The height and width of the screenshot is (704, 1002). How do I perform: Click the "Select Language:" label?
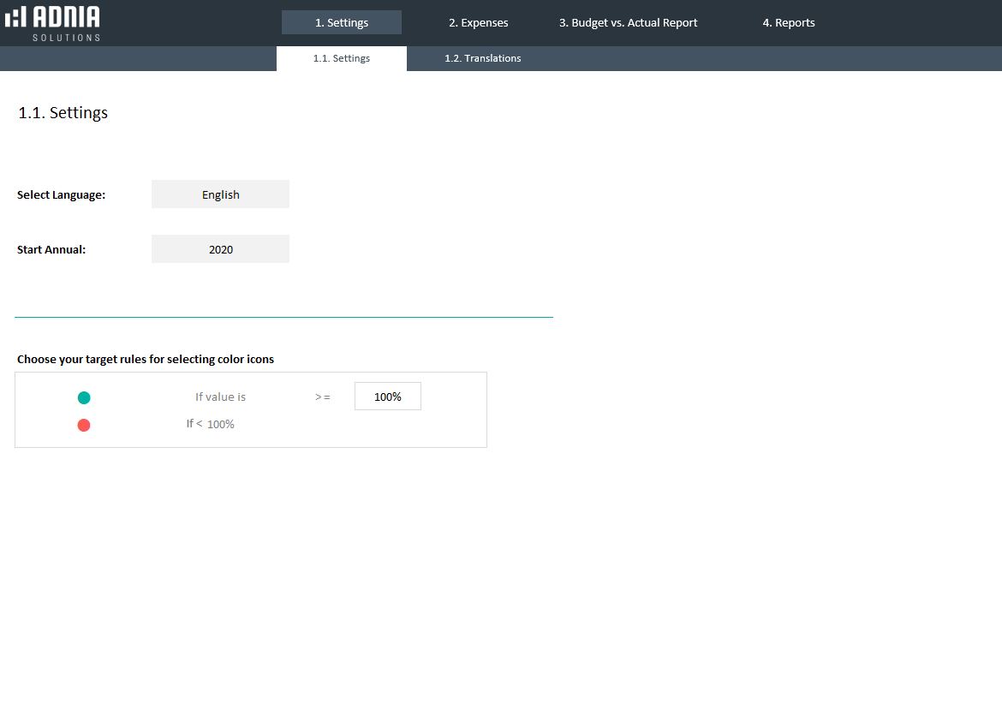[x=61, y=195]
